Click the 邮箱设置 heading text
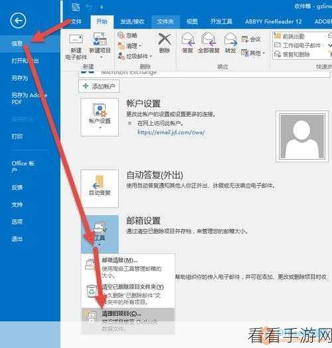The width and height of the screenshot is (332, 348). tap(143, 221)
